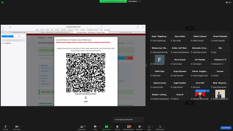Viewport: 233px width, 131px height.
Task: Open Breakout Rooms
Action: coord(129,127)
